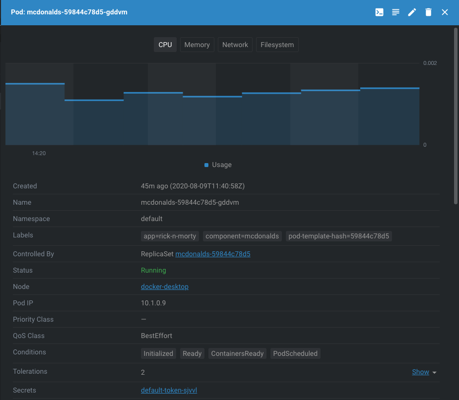This screenshot has height=400, width=459.
Task: Select the CPU metrics tab
Action: (x=165, y=45)
